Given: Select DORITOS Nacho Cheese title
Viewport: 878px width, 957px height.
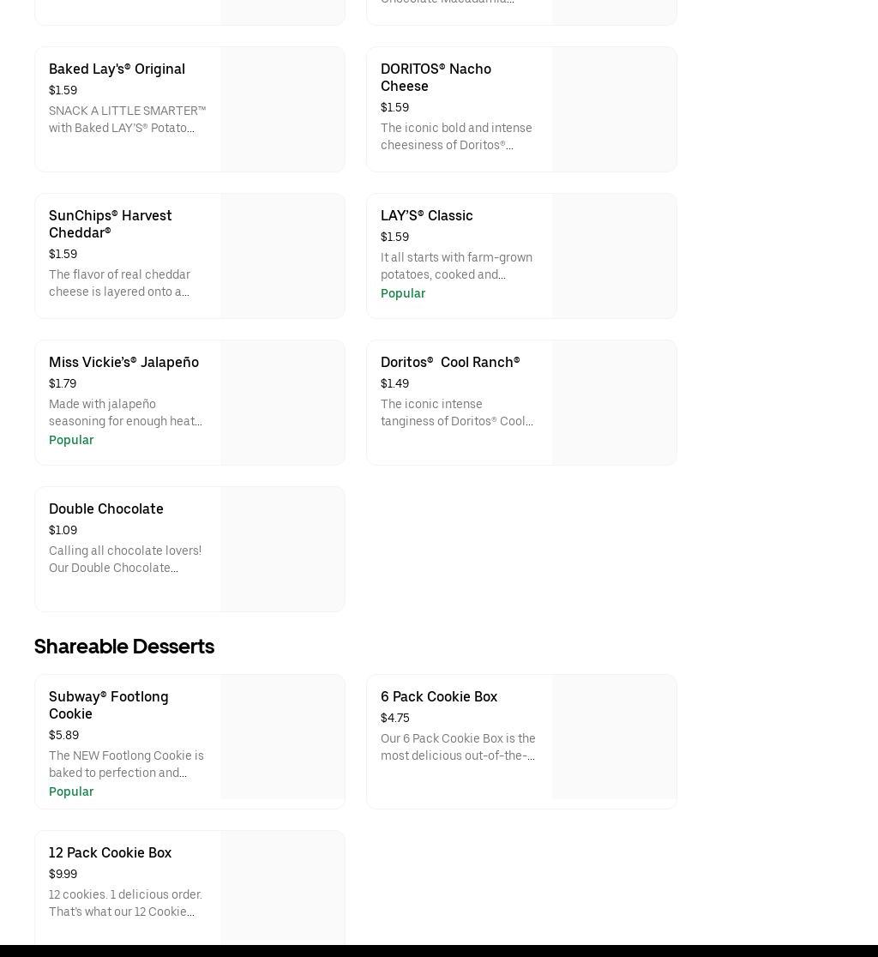Looking at the screenshot, I should coord(436,77).
